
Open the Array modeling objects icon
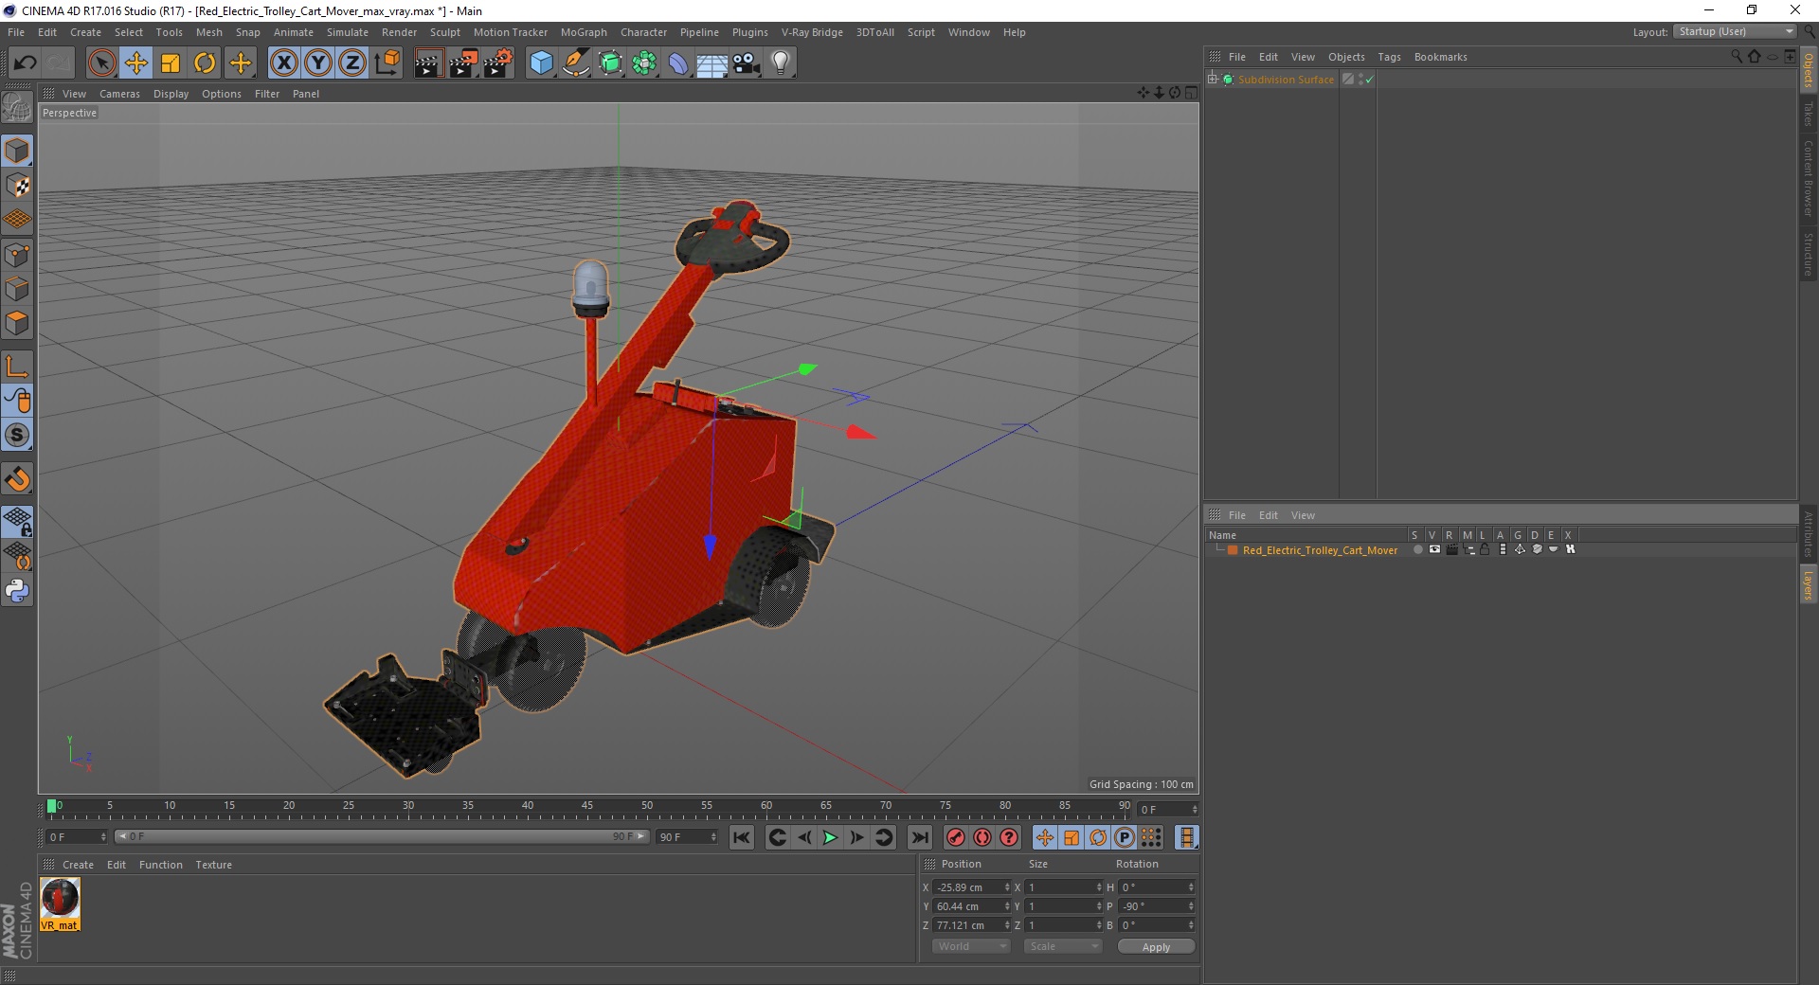(644, 63)
